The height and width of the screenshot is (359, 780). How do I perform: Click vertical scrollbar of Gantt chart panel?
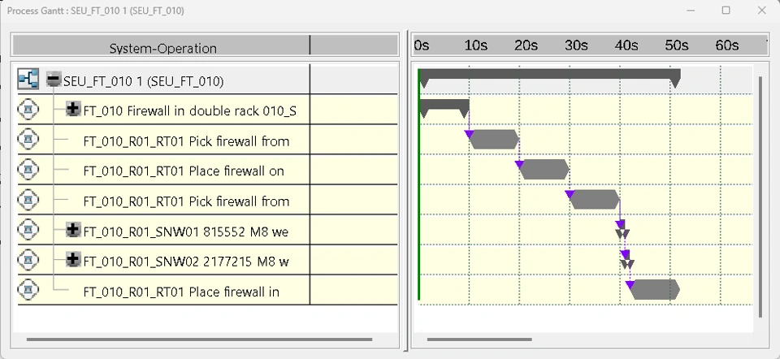pyautogui.click(x=760, y=197)
